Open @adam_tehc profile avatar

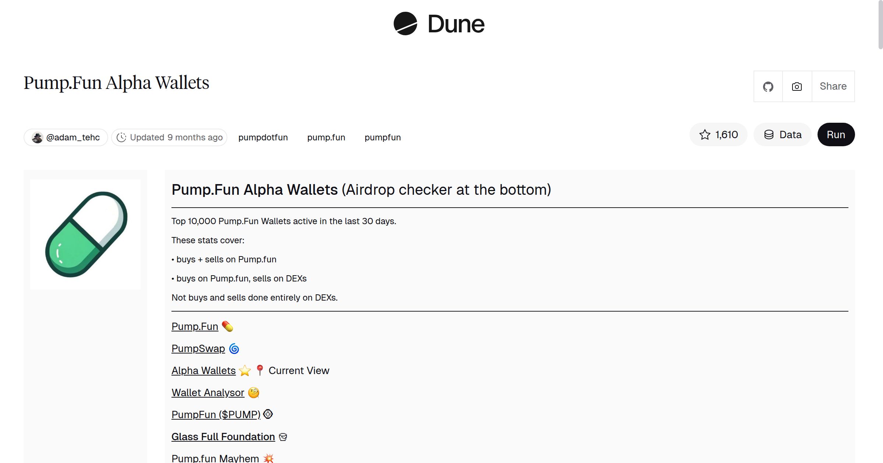(38, 137)
